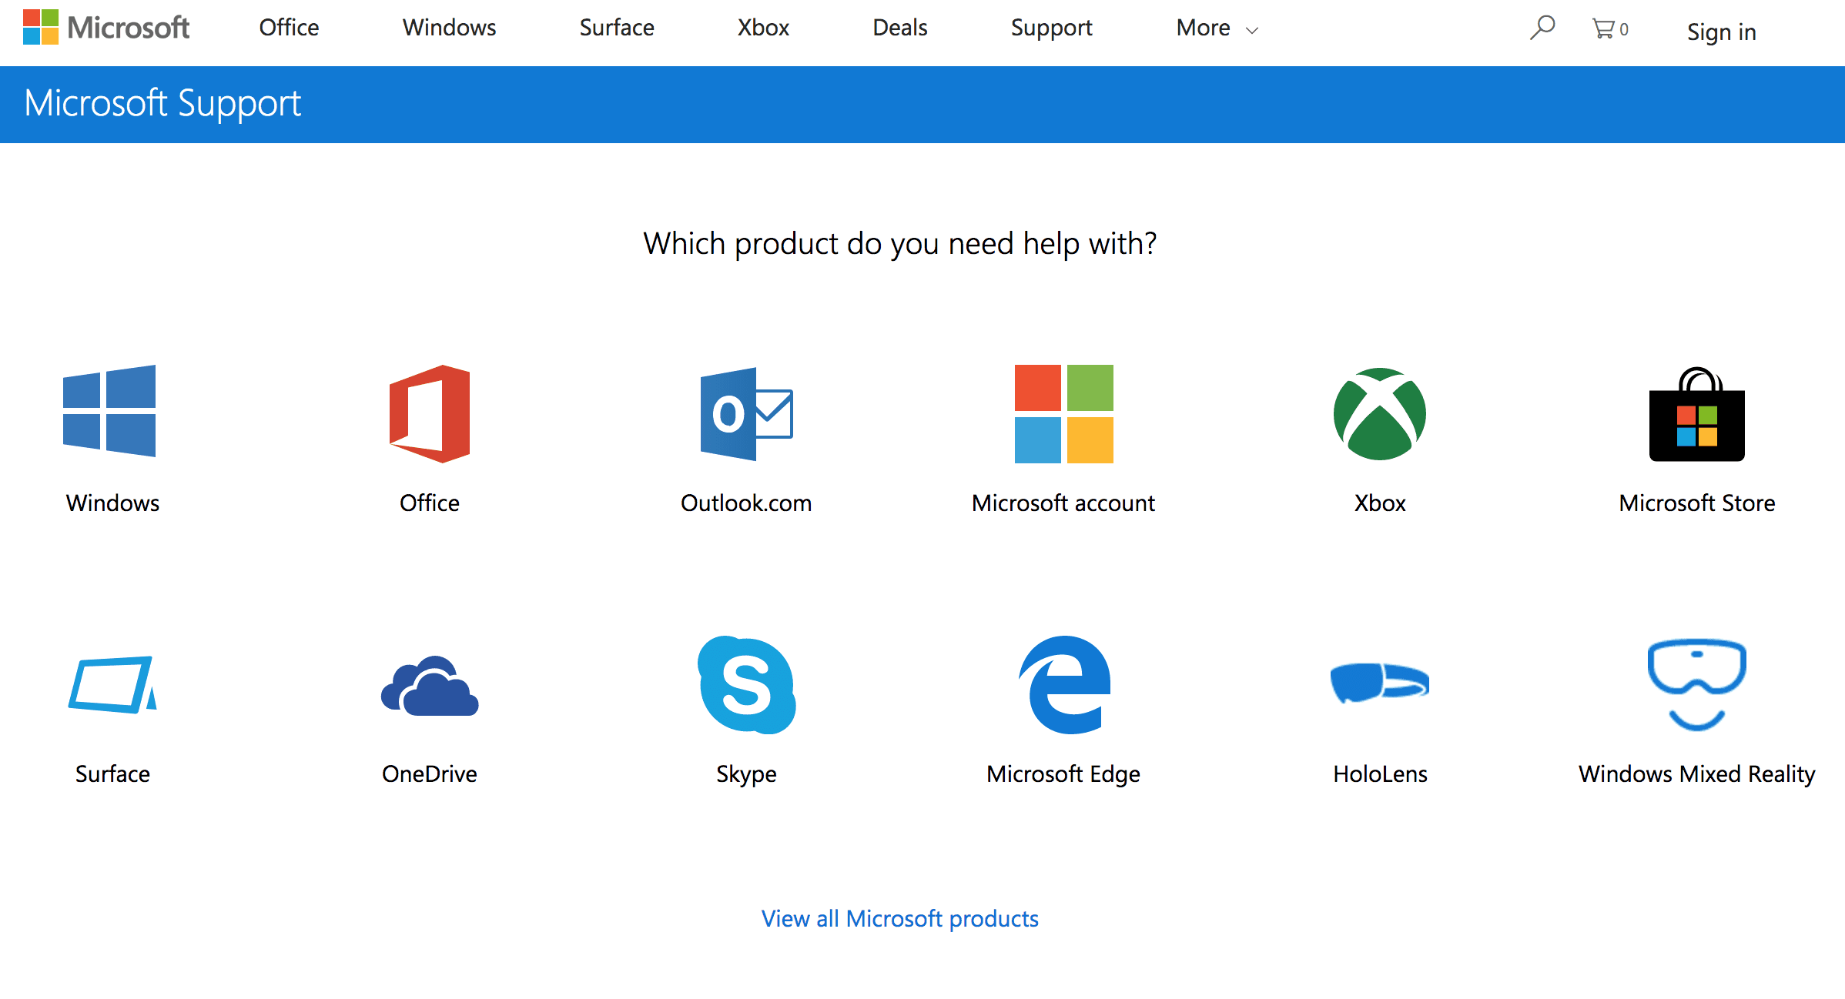Image resolution: width=1845 pixels, height=999 pixels.
Task: Choose the Microsoft Edge browser icon
Action: tap(1065, 685)
